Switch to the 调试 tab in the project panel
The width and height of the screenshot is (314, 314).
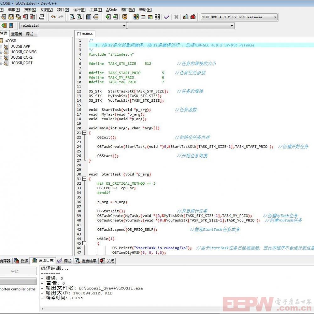point(30,34)
